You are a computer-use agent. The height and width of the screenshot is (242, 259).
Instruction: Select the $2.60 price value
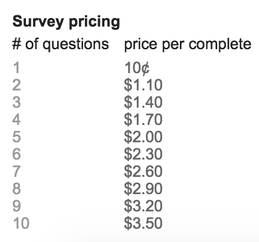pos(143,172)
